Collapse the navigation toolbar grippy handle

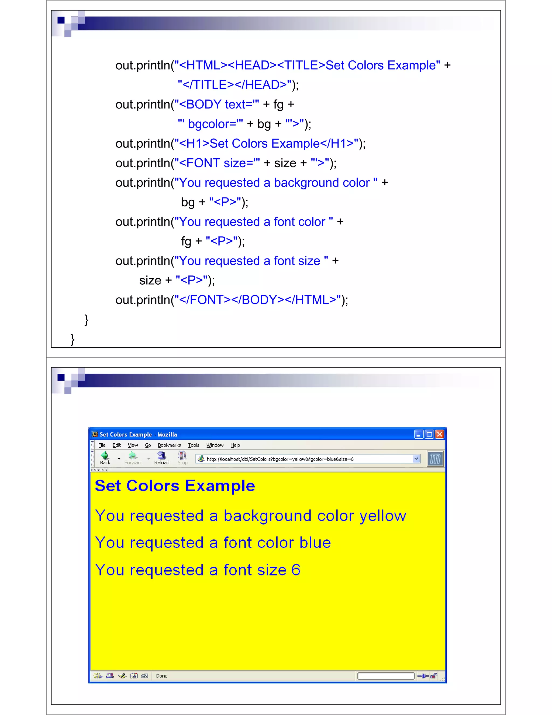[x=92, y=458]
